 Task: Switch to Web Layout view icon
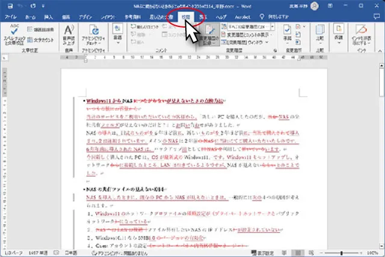(311, 253)
